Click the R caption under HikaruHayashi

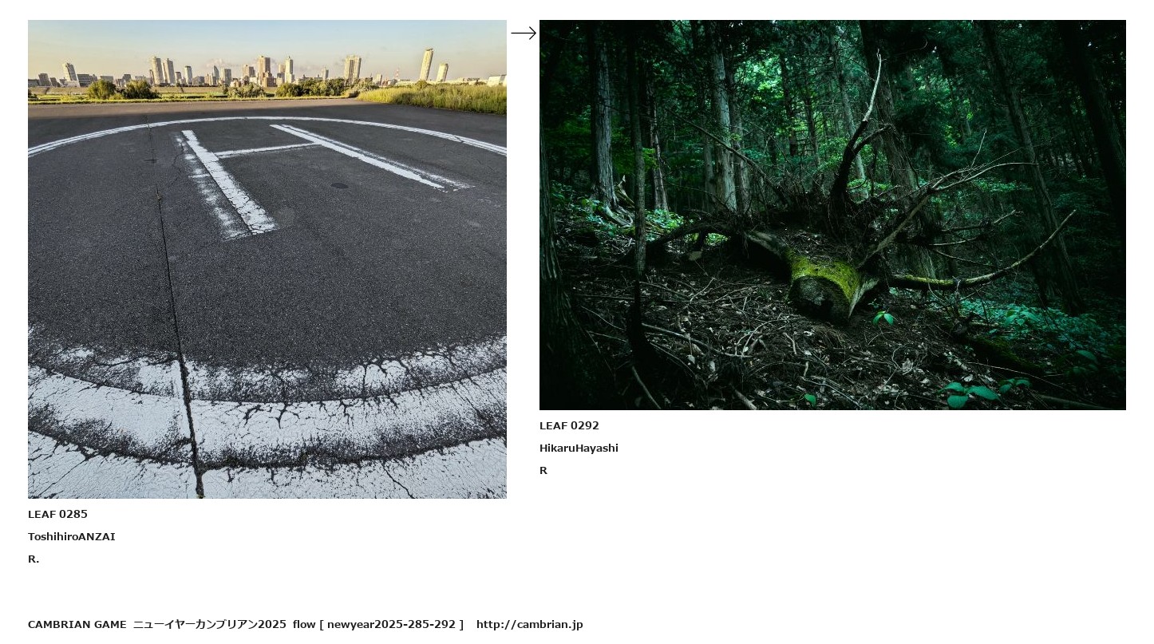pos(543,470)
